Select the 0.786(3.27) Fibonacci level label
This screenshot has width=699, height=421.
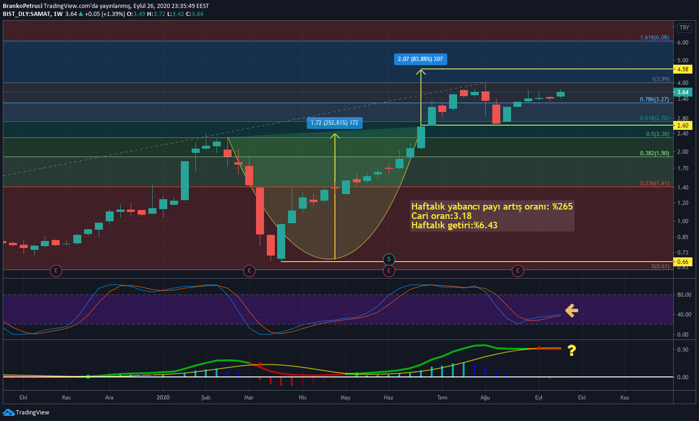[655, 99]
